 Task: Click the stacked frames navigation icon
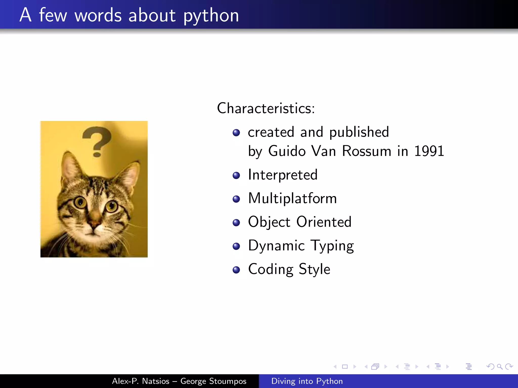pos(375,367)
